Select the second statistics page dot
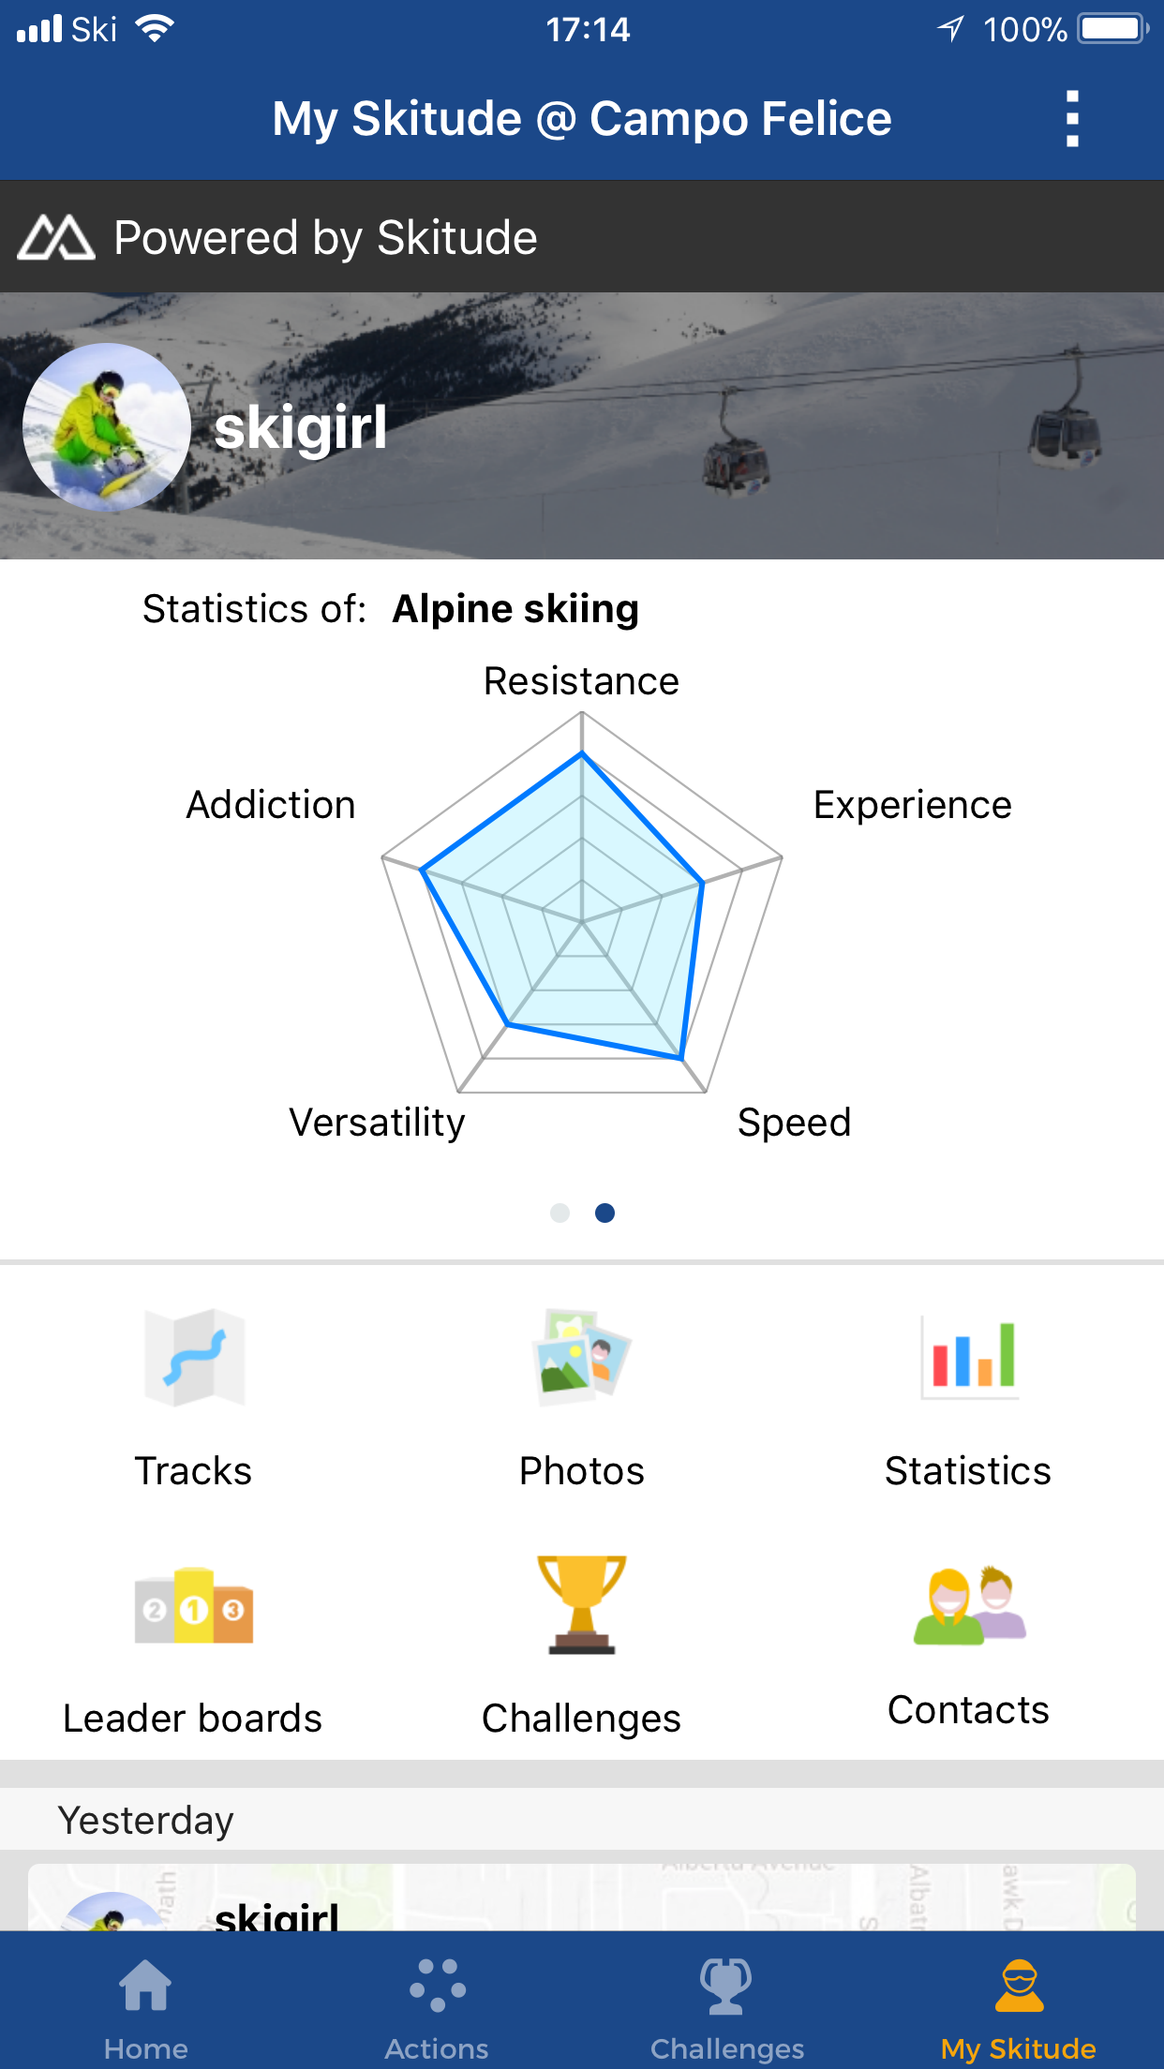The image size is (1164, 2069). 605,1213
